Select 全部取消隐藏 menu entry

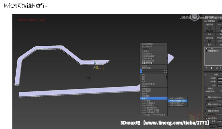(154, 58)
